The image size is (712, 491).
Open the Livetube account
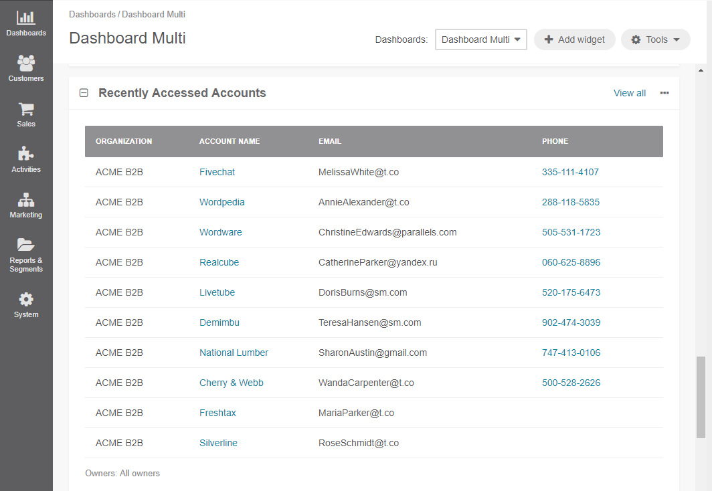click(217, 292)
